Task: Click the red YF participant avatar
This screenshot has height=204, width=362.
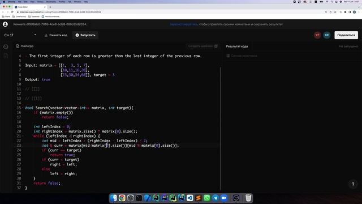Action: [x=317, y=35]
